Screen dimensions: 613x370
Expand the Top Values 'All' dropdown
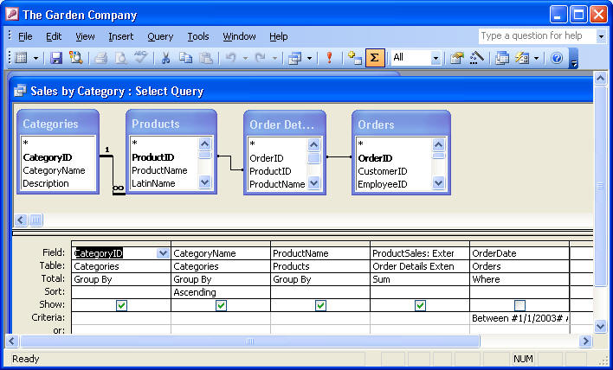(436, 58)
